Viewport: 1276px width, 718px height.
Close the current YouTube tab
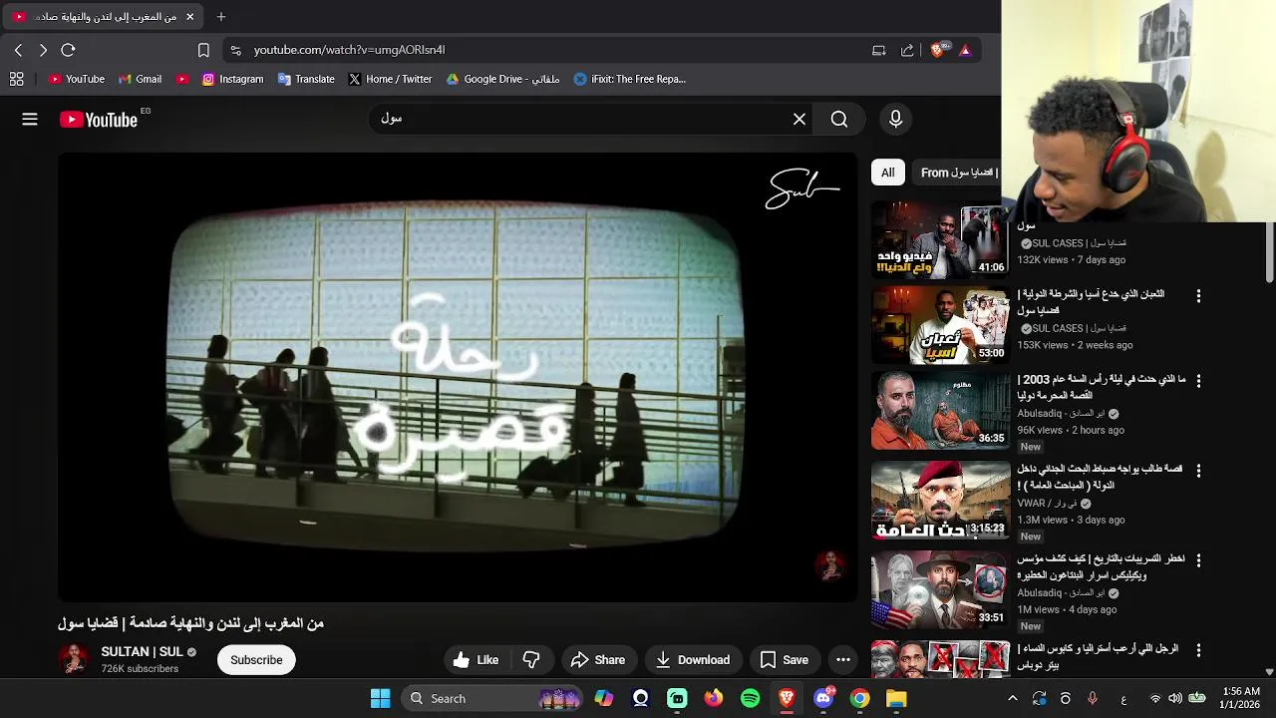(x=189, y=17)
